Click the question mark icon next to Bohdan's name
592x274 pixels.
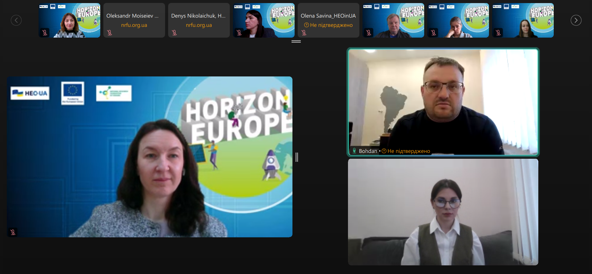click(x=384, y=151)
